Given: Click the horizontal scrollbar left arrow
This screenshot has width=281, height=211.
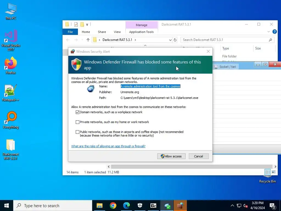Looking at the screenshot, I should coord(109,167).
